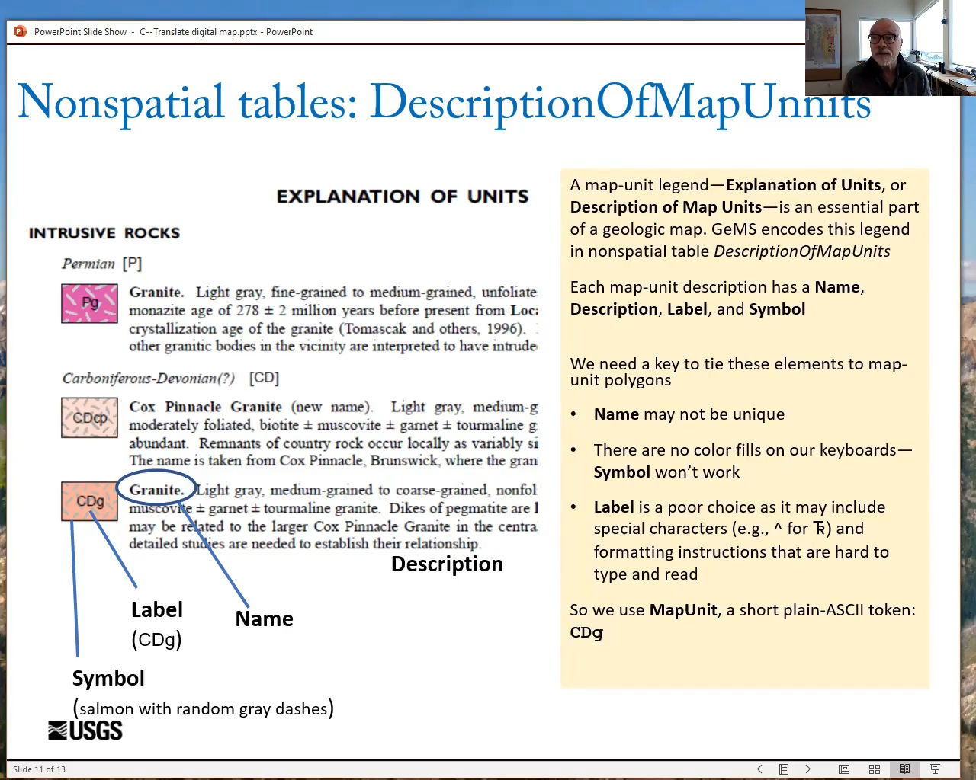Start Slide Show presentation icon

pyautogui.click(x=935, y=769)
